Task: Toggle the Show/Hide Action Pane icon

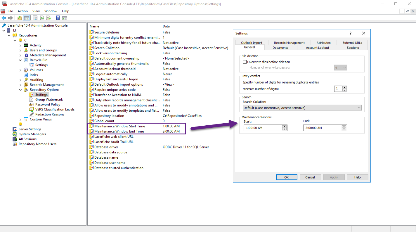Action: [65, 18]
